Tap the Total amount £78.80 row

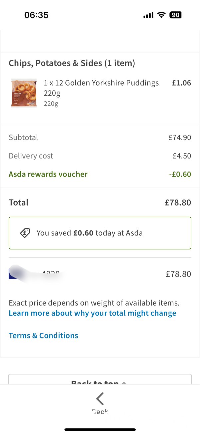pos(100,203)
